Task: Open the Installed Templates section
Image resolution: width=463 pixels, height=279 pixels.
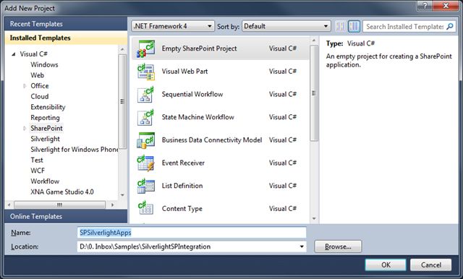Action: pos(66,38)
